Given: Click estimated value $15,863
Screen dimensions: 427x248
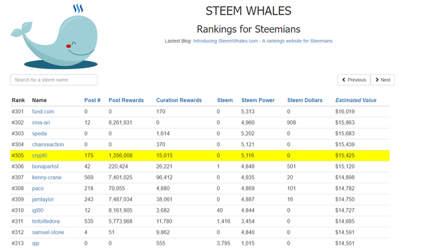Looking at the screenshot, I should (345, 123).
